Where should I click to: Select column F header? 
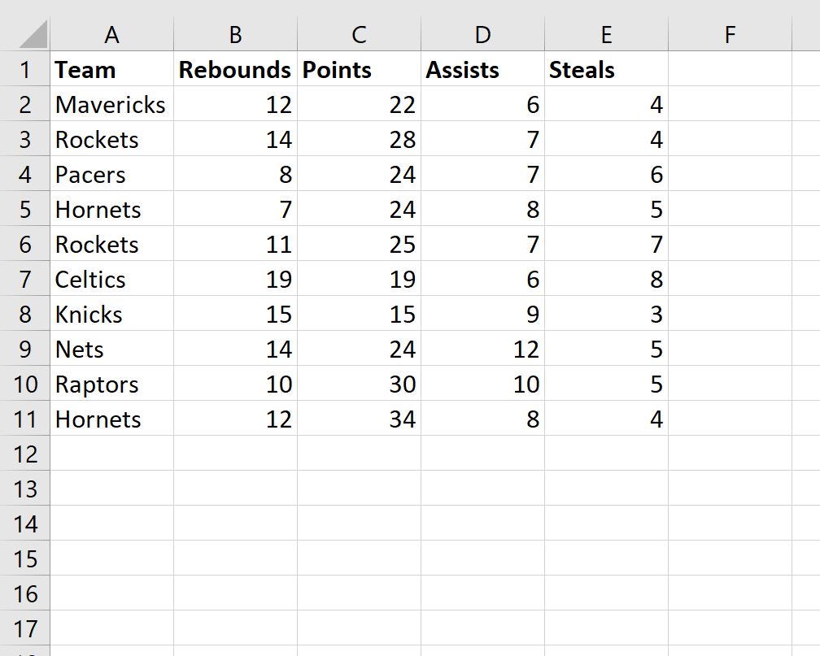pos(730,34)
